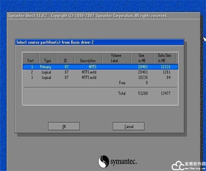Click the Description column header
The height and width of the screenshot is (171, 206).
pyautogui.click(x=88, y=61)
